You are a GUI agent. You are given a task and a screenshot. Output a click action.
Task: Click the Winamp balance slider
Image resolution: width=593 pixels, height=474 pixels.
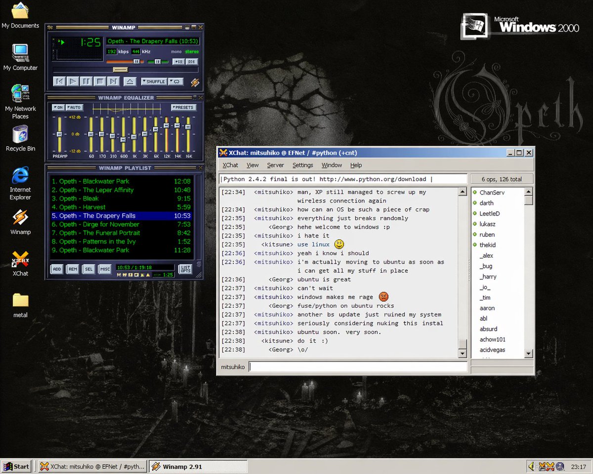click(158, 62)
